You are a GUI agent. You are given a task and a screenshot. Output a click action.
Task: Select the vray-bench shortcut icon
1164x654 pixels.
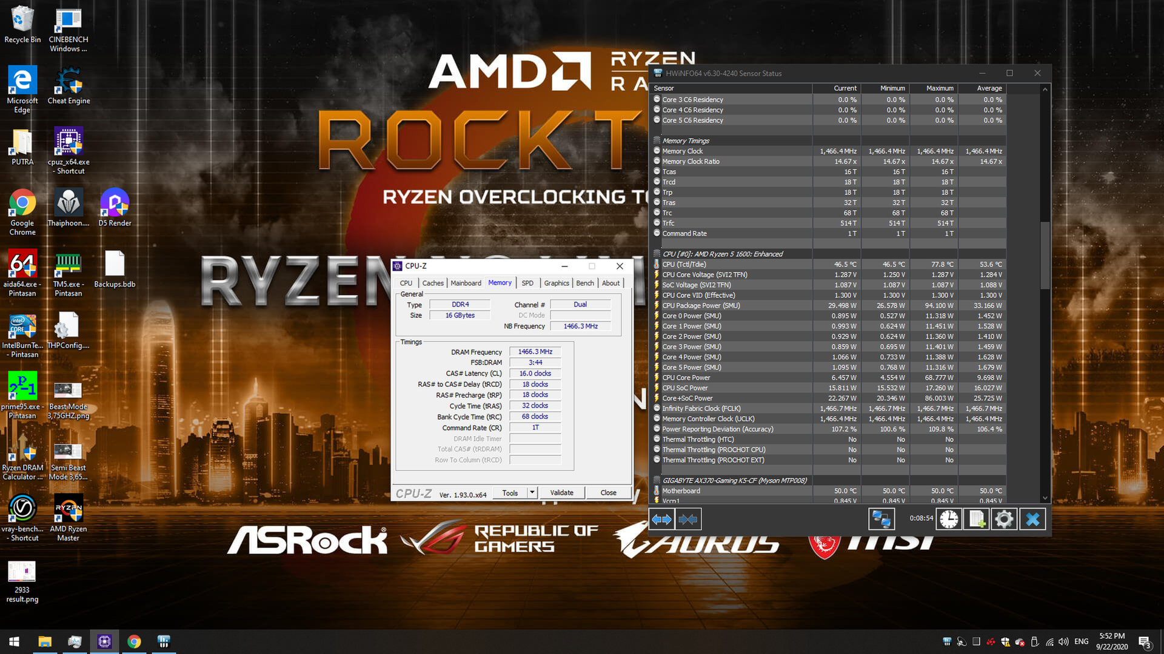[22, 518]
